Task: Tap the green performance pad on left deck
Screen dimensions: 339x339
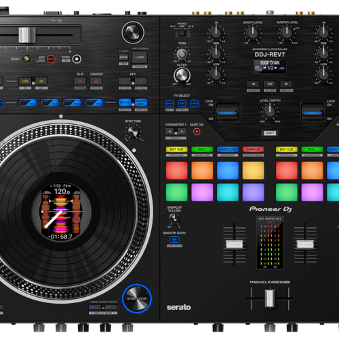Action: [x=176, y=192]
